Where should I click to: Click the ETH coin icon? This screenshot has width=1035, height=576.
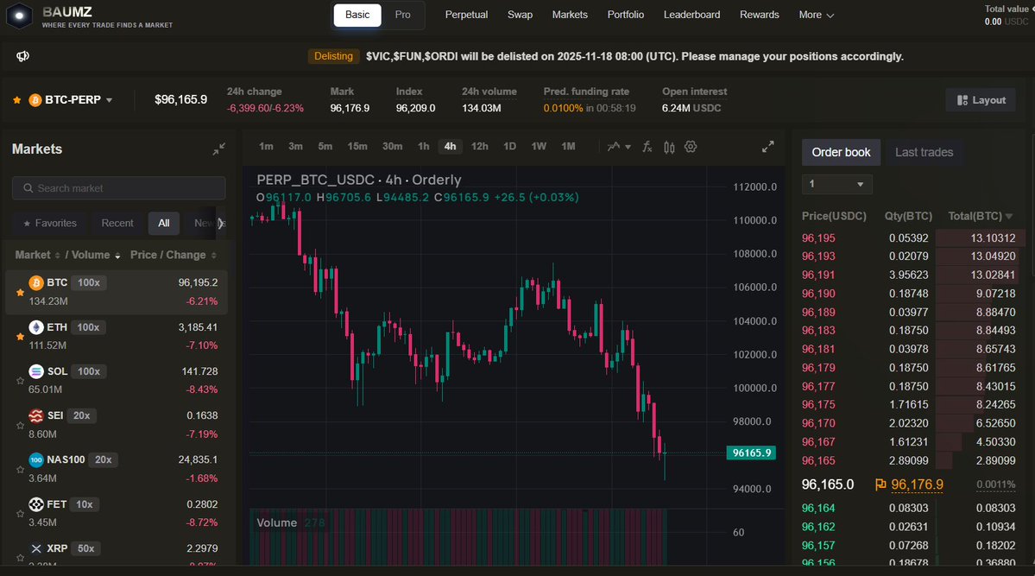pyautogui.click(x=36, y=327)
